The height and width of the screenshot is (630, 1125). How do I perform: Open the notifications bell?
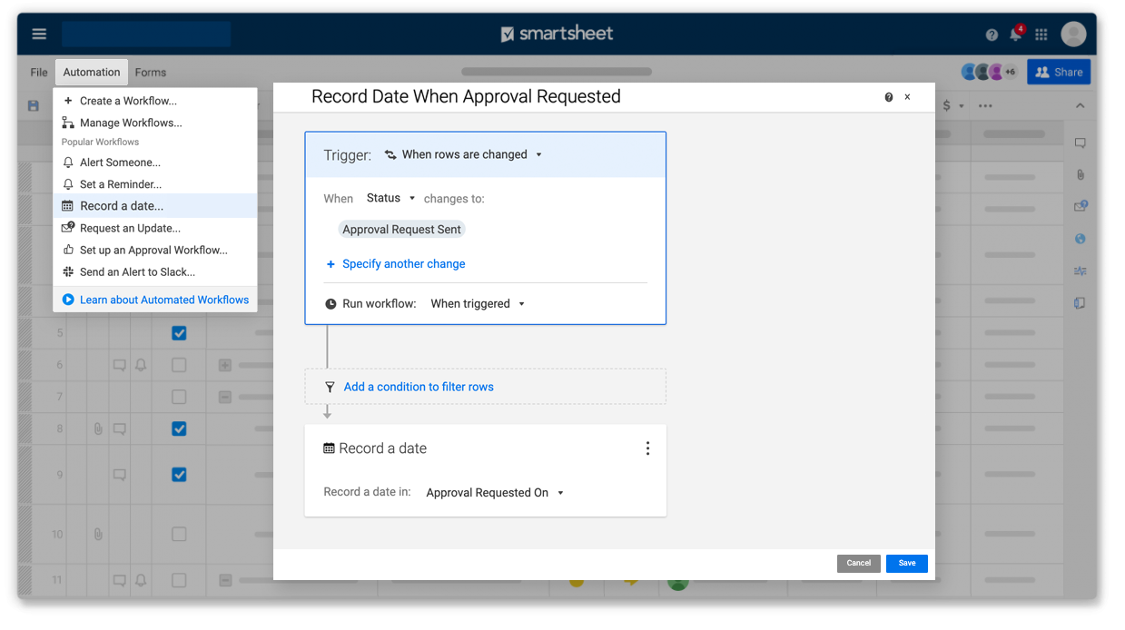[1015, 34]
